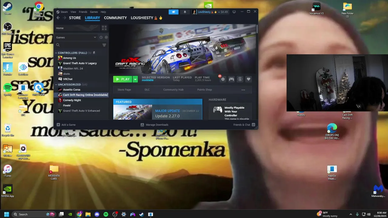Open MODDATA CARX desktop folder
This screenshot has width=388, height=218.
(x=54, y=172)
